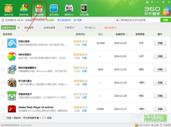Click the 微软设备健康助手 app icon
This screenshot has width=171, height=127.
[12, 70]
